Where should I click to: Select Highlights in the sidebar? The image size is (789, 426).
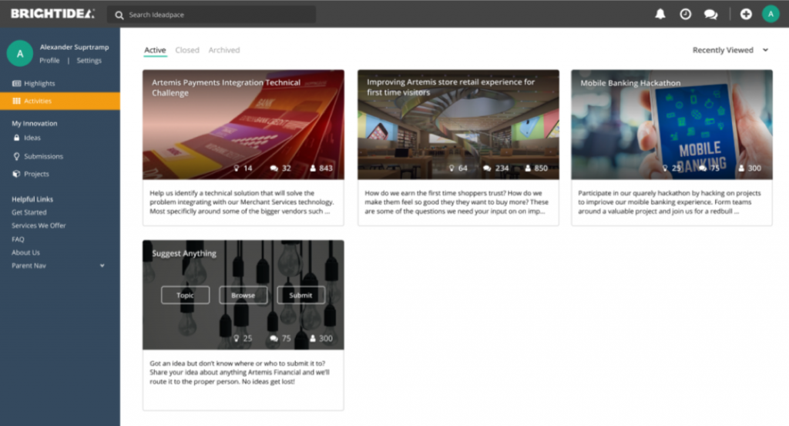[39, 83]
